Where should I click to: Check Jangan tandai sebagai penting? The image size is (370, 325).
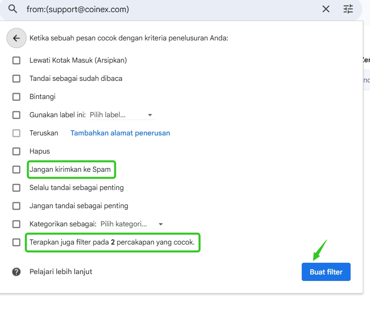coord(16,206)
